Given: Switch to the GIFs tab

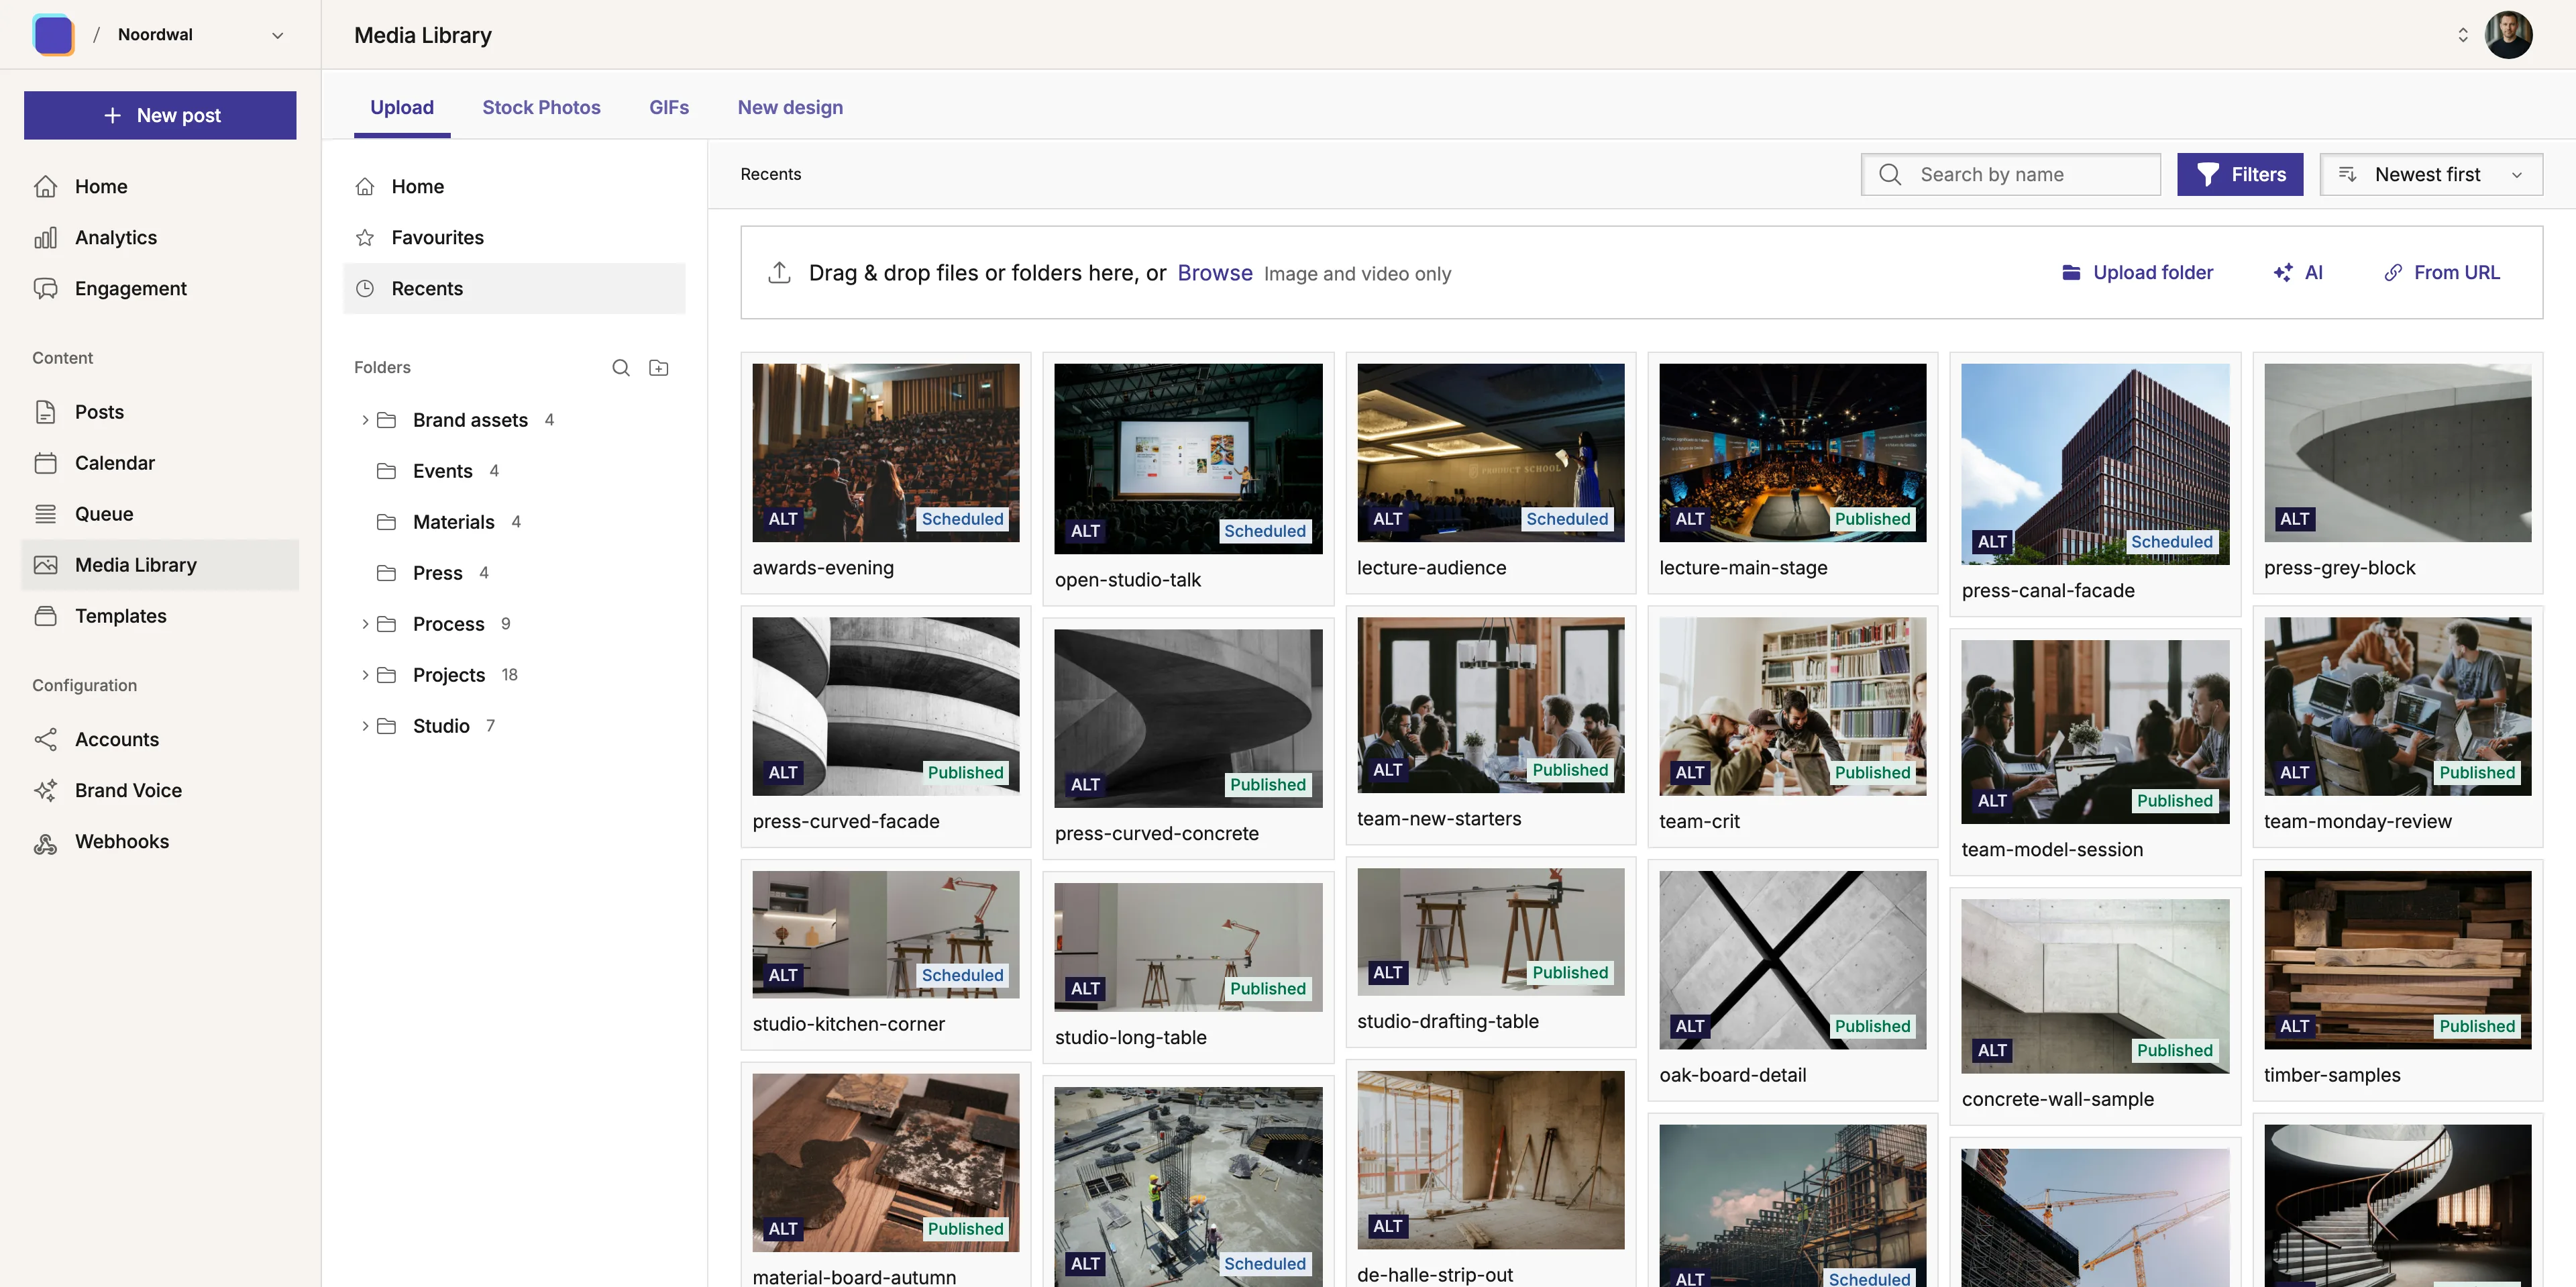Looking at the screenshot, I should [x=669, y=107].
